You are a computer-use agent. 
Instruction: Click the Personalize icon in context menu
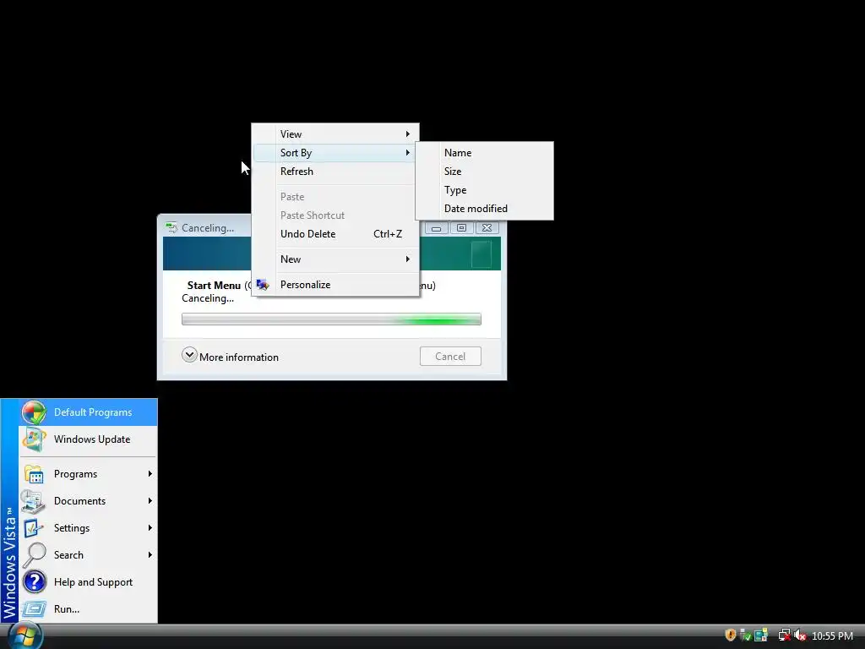point(263,285)
